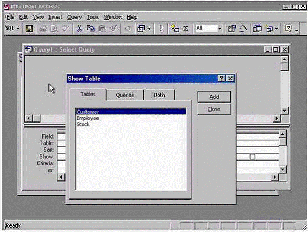Click the Run exclamation mark icon
308x232 pixels.
tap(161, 29)
